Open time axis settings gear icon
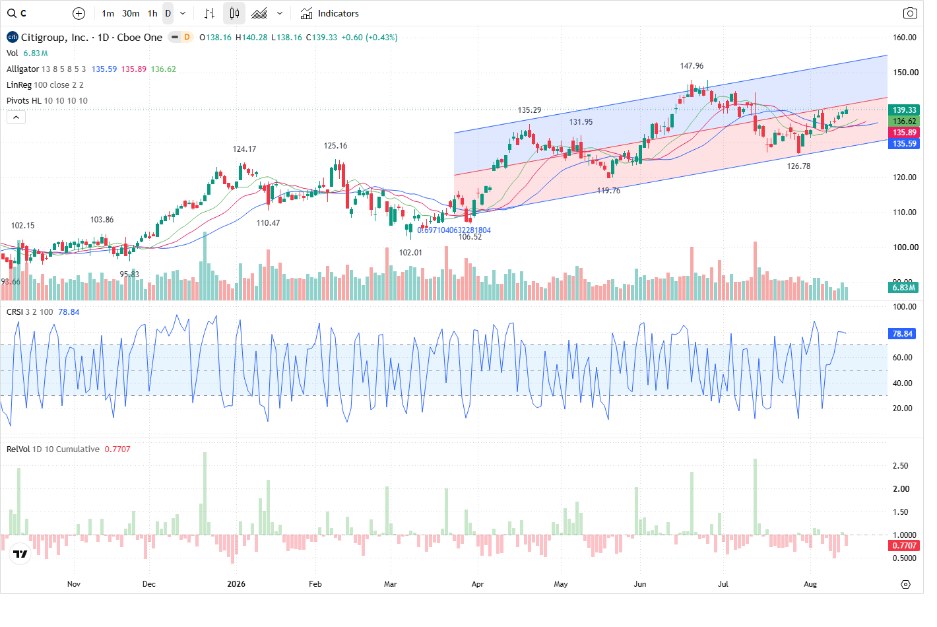This screenshot has width=937, height=627. [x=905, y=584]
